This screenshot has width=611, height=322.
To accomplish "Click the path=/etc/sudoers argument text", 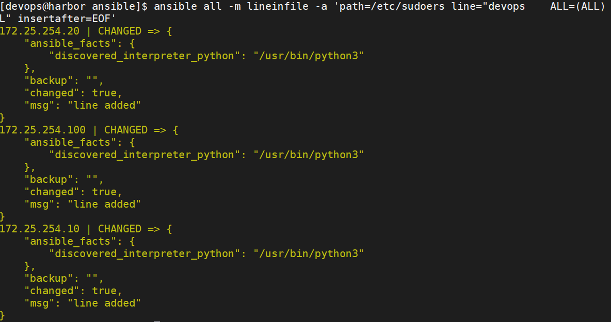I will tap(392, 7).
